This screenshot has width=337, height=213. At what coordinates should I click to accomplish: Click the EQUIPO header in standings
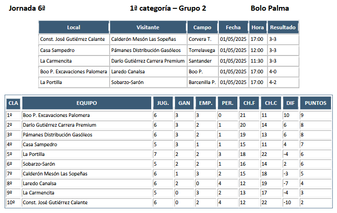tap(87, 103)
